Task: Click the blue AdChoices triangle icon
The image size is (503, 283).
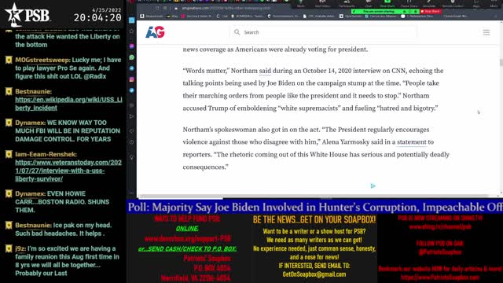Action: (x=373, y=186)
